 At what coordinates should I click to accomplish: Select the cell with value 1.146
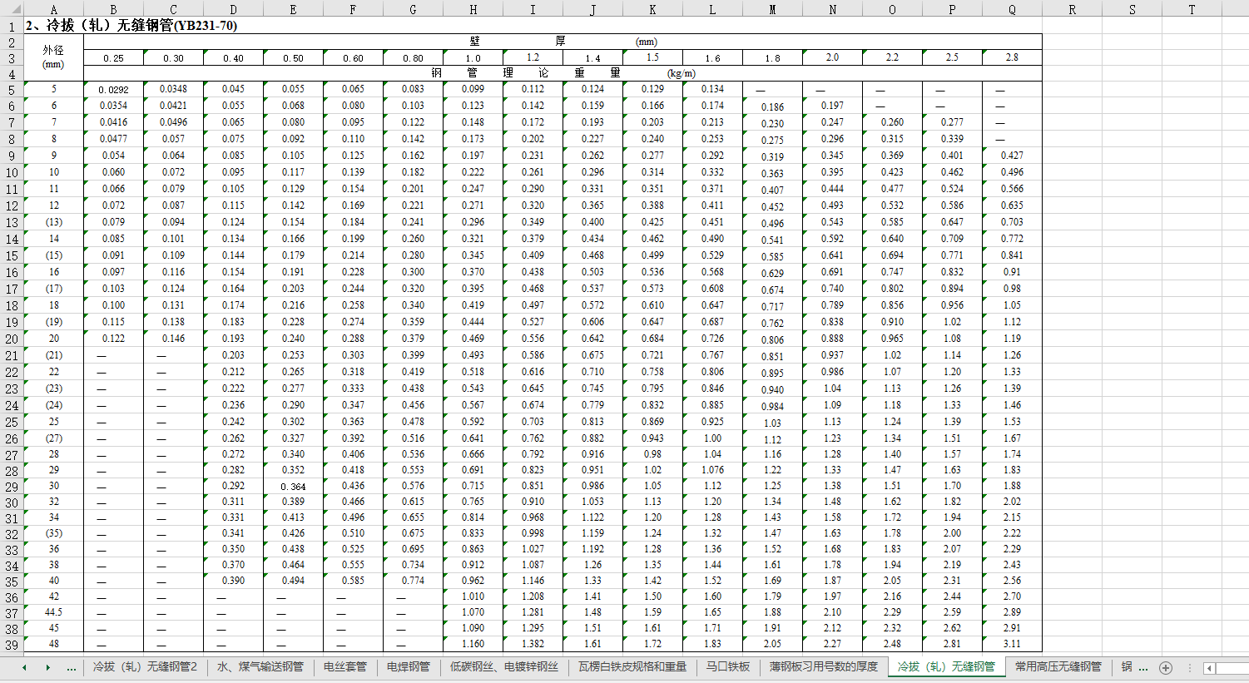pos(533,581)
